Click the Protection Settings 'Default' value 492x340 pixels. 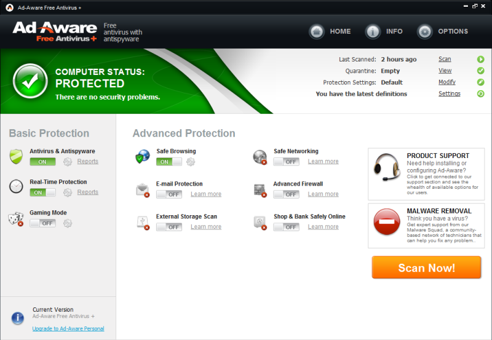click(x=392, y=82)
